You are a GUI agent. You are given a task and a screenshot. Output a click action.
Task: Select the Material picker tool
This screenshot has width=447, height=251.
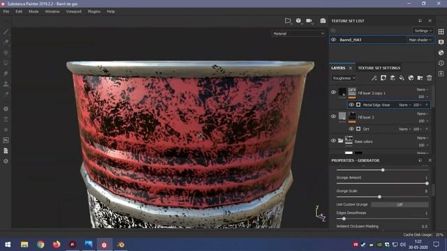pos(6,95)
